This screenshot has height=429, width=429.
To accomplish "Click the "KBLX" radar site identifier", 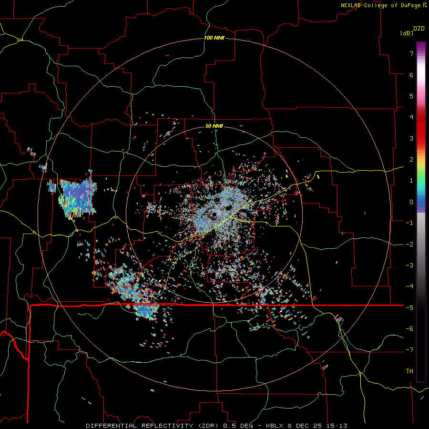I will (x=275, y=426).
